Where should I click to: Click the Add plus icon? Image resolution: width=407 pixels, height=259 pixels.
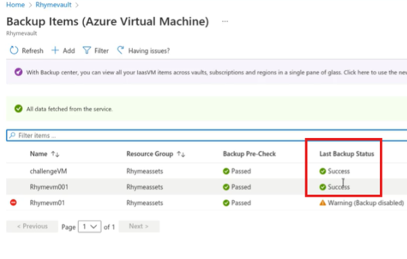[x=55, y=50]
